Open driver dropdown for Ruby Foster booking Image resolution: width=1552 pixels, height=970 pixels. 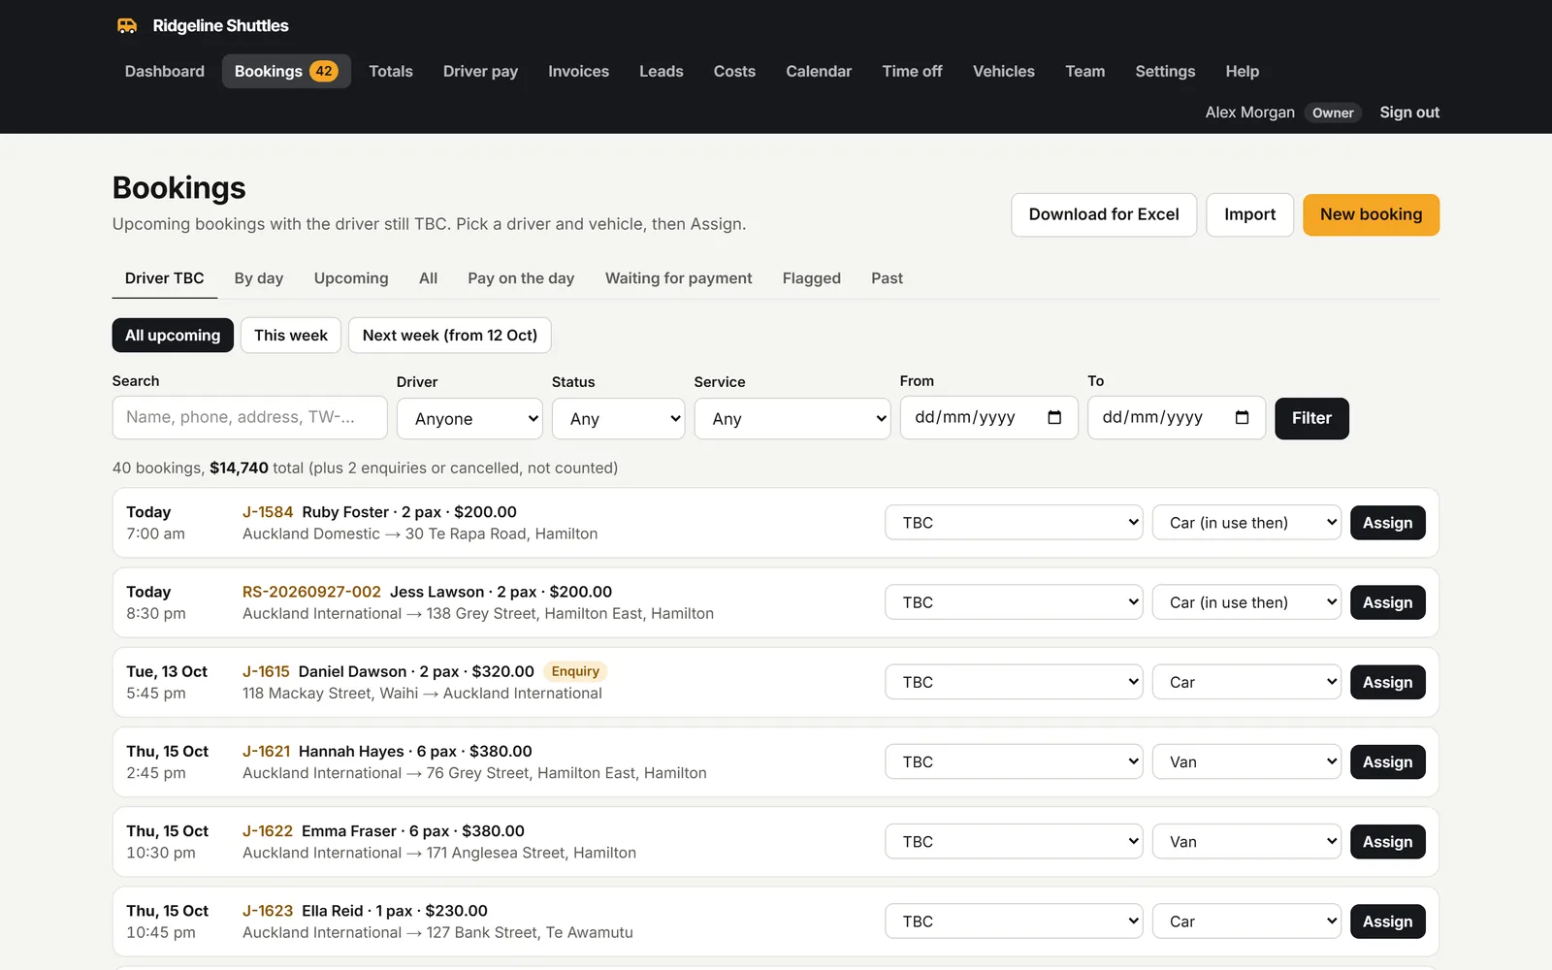[x=1014, y=523]
